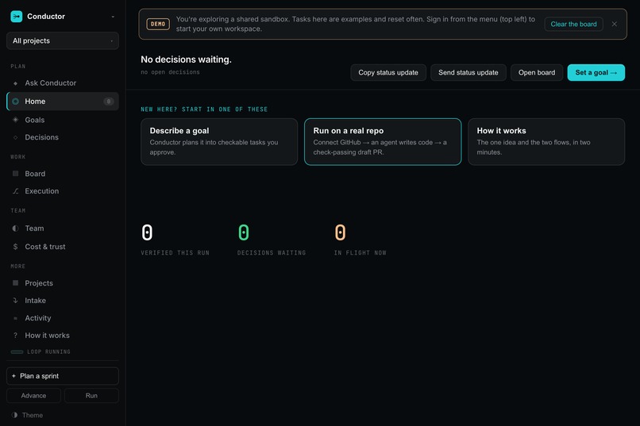Click the Decisions waiting counter

(x=272, y=240)
